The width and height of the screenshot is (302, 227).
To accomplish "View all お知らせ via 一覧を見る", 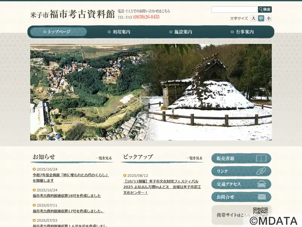I will [103, 158].
